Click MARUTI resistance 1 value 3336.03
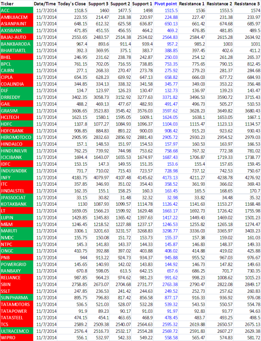 pyautogui.click(x=197, y=231)
